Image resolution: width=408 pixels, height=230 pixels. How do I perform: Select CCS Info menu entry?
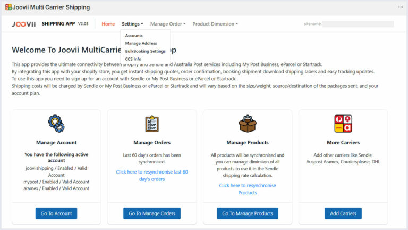point(133,59)
